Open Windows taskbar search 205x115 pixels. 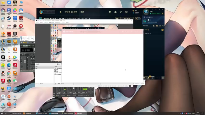tap(6, 113)
